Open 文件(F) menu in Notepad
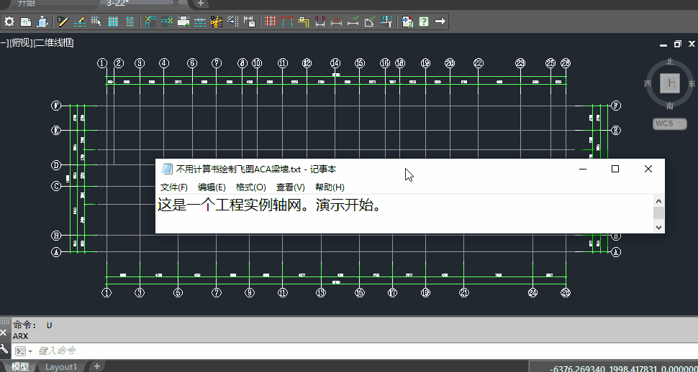Screen dimensions: 698x372 174,187
